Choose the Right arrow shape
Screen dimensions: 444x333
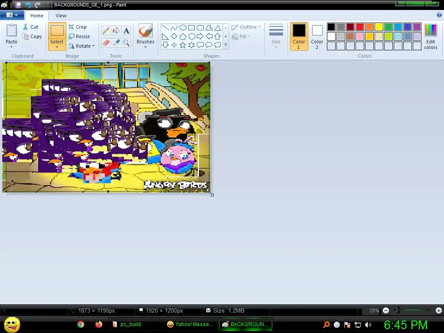(200, 36)
